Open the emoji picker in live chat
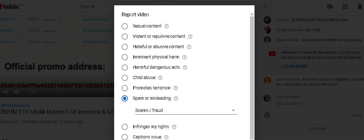Screen dimensions: 364x140 267,115
